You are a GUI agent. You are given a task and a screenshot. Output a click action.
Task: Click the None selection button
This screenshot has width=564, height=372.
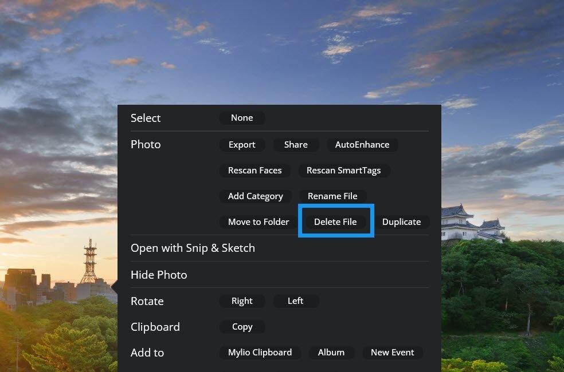click(x=242, y=118)
